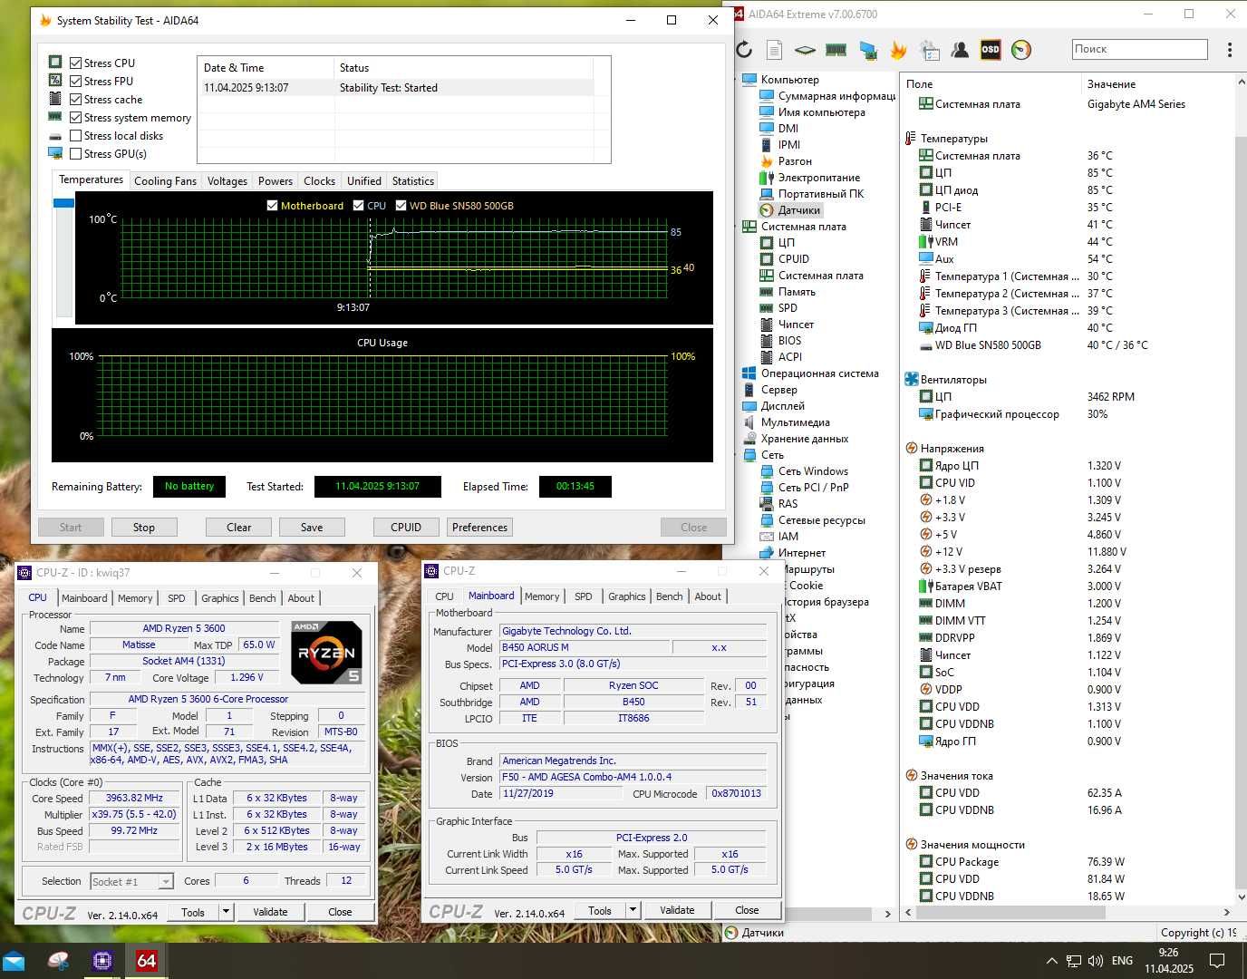The image size is (1247, 979).
Task: Click the Refresh icon in AIDA64 toolbar
Action: point(744,50)
